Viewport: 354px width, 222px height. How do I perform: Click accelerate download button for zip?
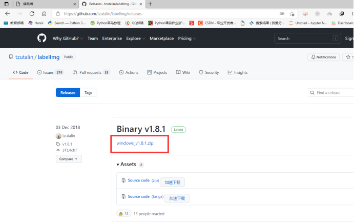173,182
